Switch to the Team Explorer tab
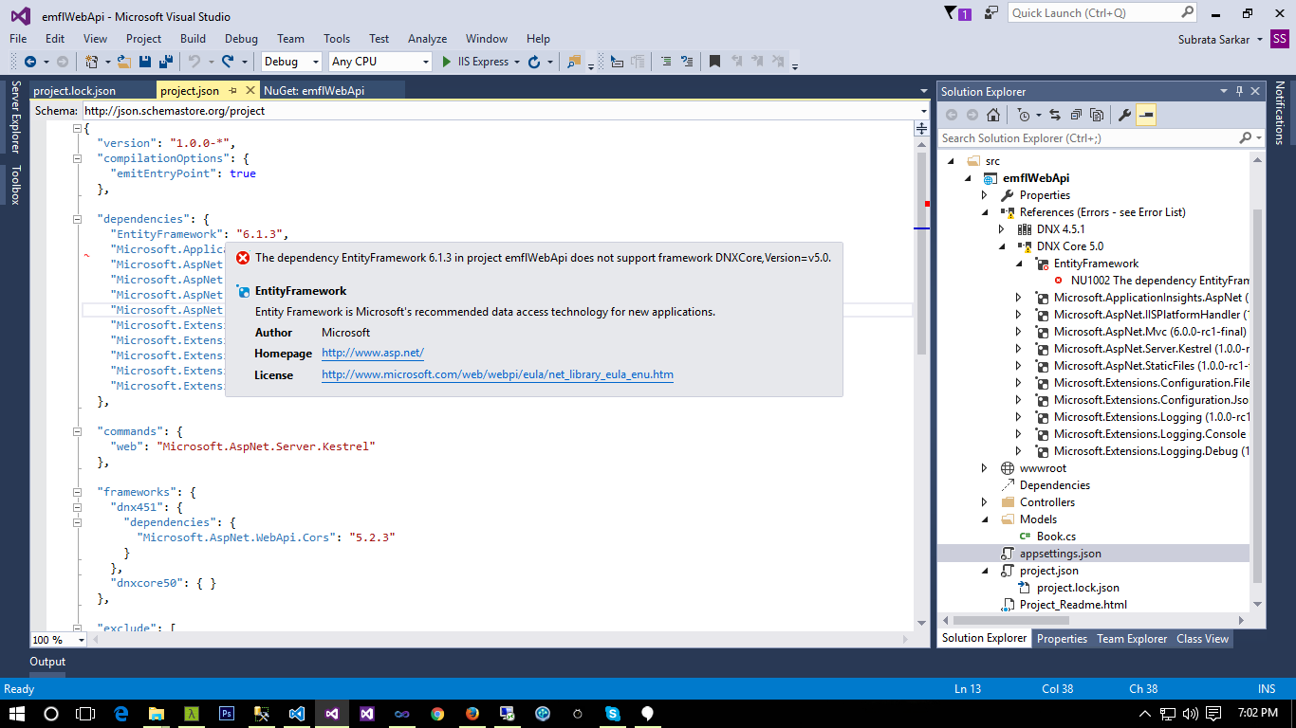Image resolution: width=1296 pixels, height=728 pixels. click(1132, 639)
